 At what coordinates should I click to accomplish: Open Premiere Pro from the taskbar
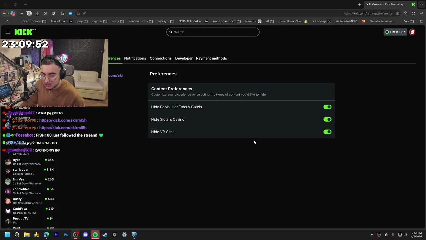56,235
